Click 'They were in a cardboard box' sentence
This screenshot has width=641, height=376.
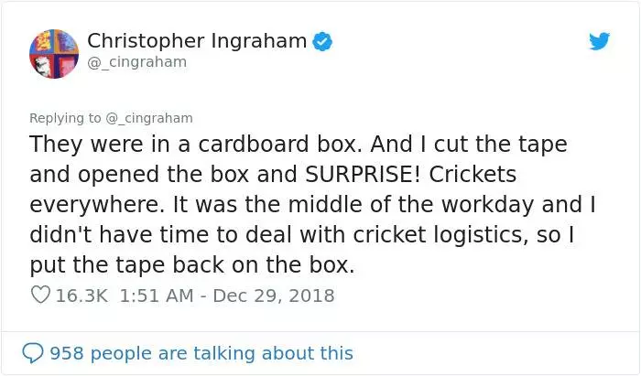point(195,145)
